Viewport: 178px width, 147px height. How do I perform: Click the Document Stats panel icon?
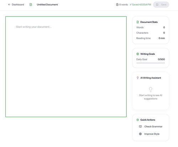tap(138, 22)
